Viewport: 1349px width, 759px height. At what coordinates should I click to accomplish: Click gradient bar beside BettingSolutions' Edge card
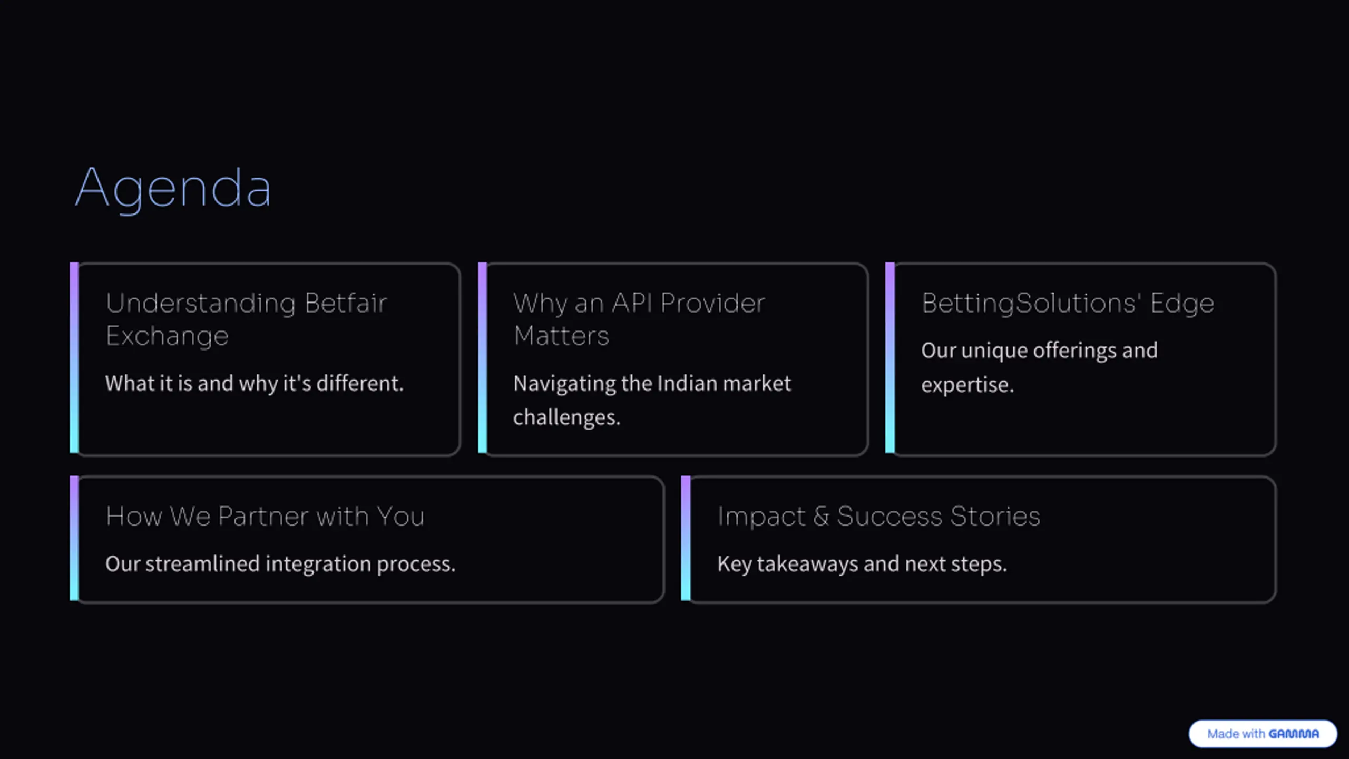coord(890,357)
